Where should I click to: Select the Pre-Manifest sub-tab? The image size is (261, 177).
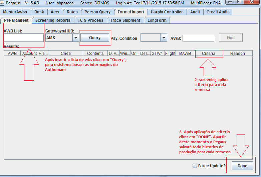point(16,20)
